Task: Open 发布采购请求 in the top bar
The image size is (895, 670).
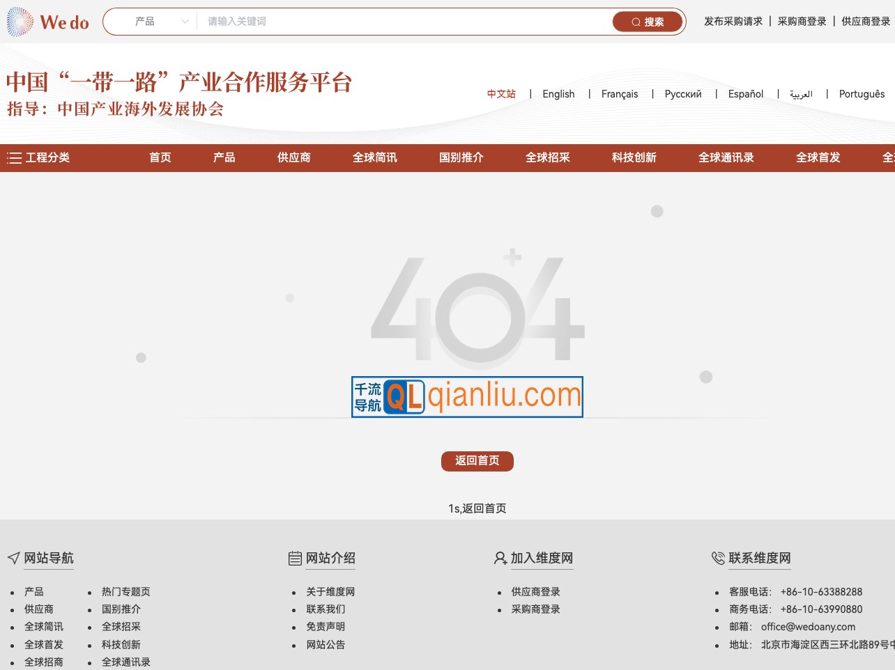Action: click(733, 22)
